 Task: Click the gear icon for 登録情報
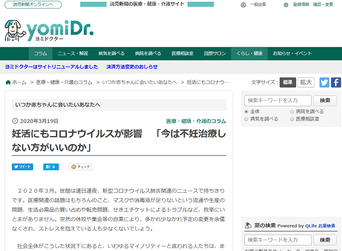(x=286, y=5)
